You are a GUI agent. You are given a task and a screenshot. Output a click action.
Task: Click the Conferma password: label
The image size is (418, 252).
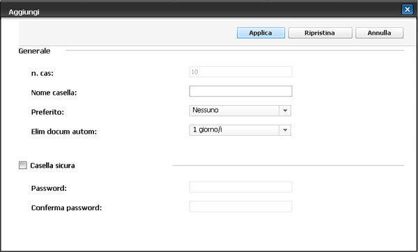click(66, 207)
